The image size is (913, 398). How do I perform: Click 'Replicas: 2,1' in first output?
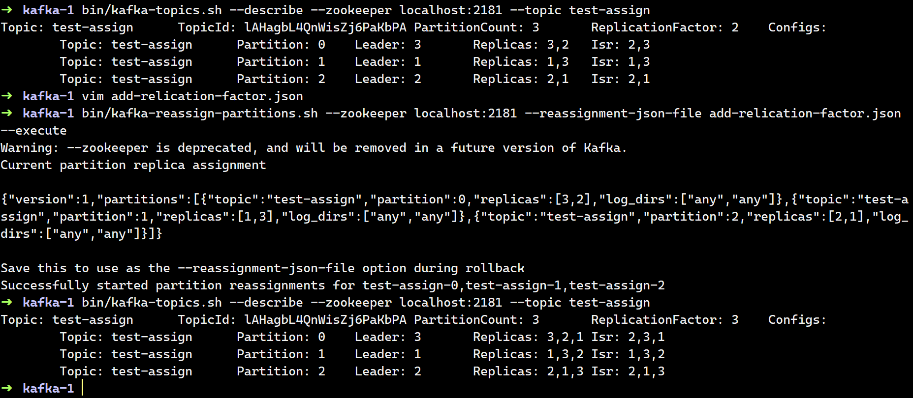pos(521,79)
